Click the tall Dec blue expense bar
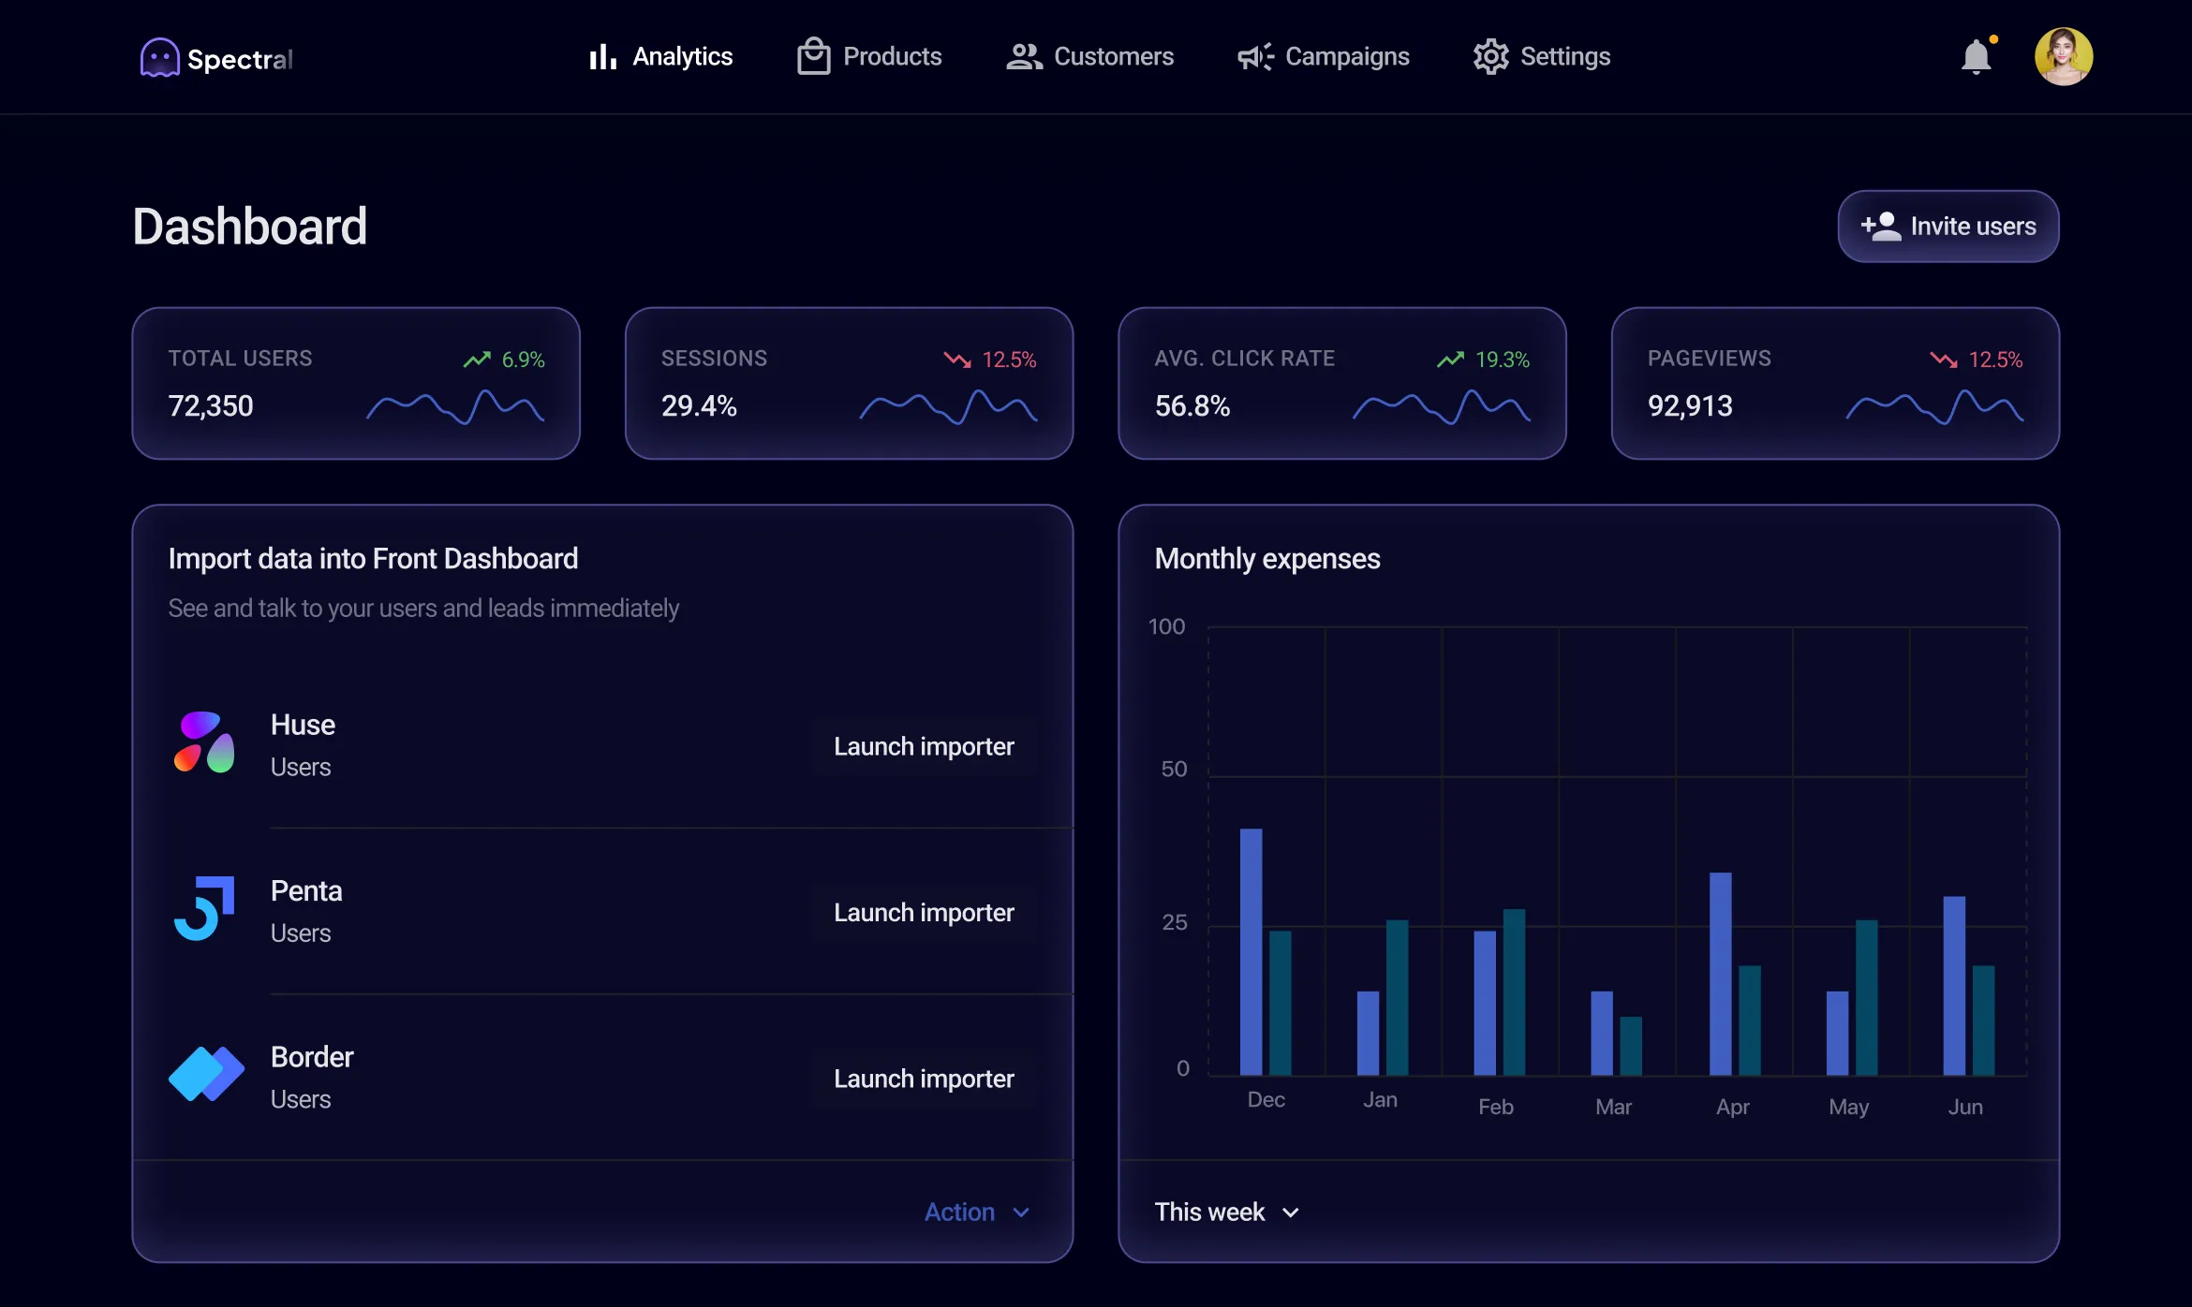The height and width of the screenshot is (1307, 2192). [1251, 950]
